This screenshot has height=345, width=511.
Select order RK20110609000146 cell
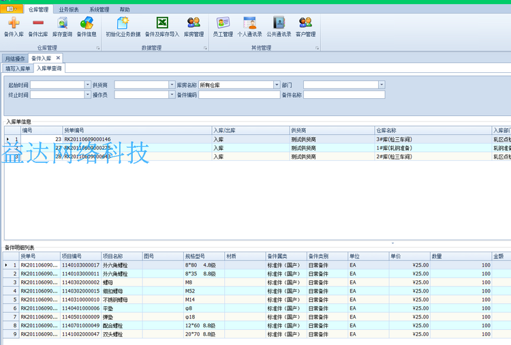[137, 139]
